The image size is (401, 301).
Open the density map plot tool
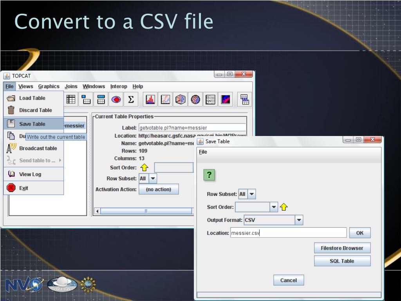pyautogui.click(x=226, y=99)
